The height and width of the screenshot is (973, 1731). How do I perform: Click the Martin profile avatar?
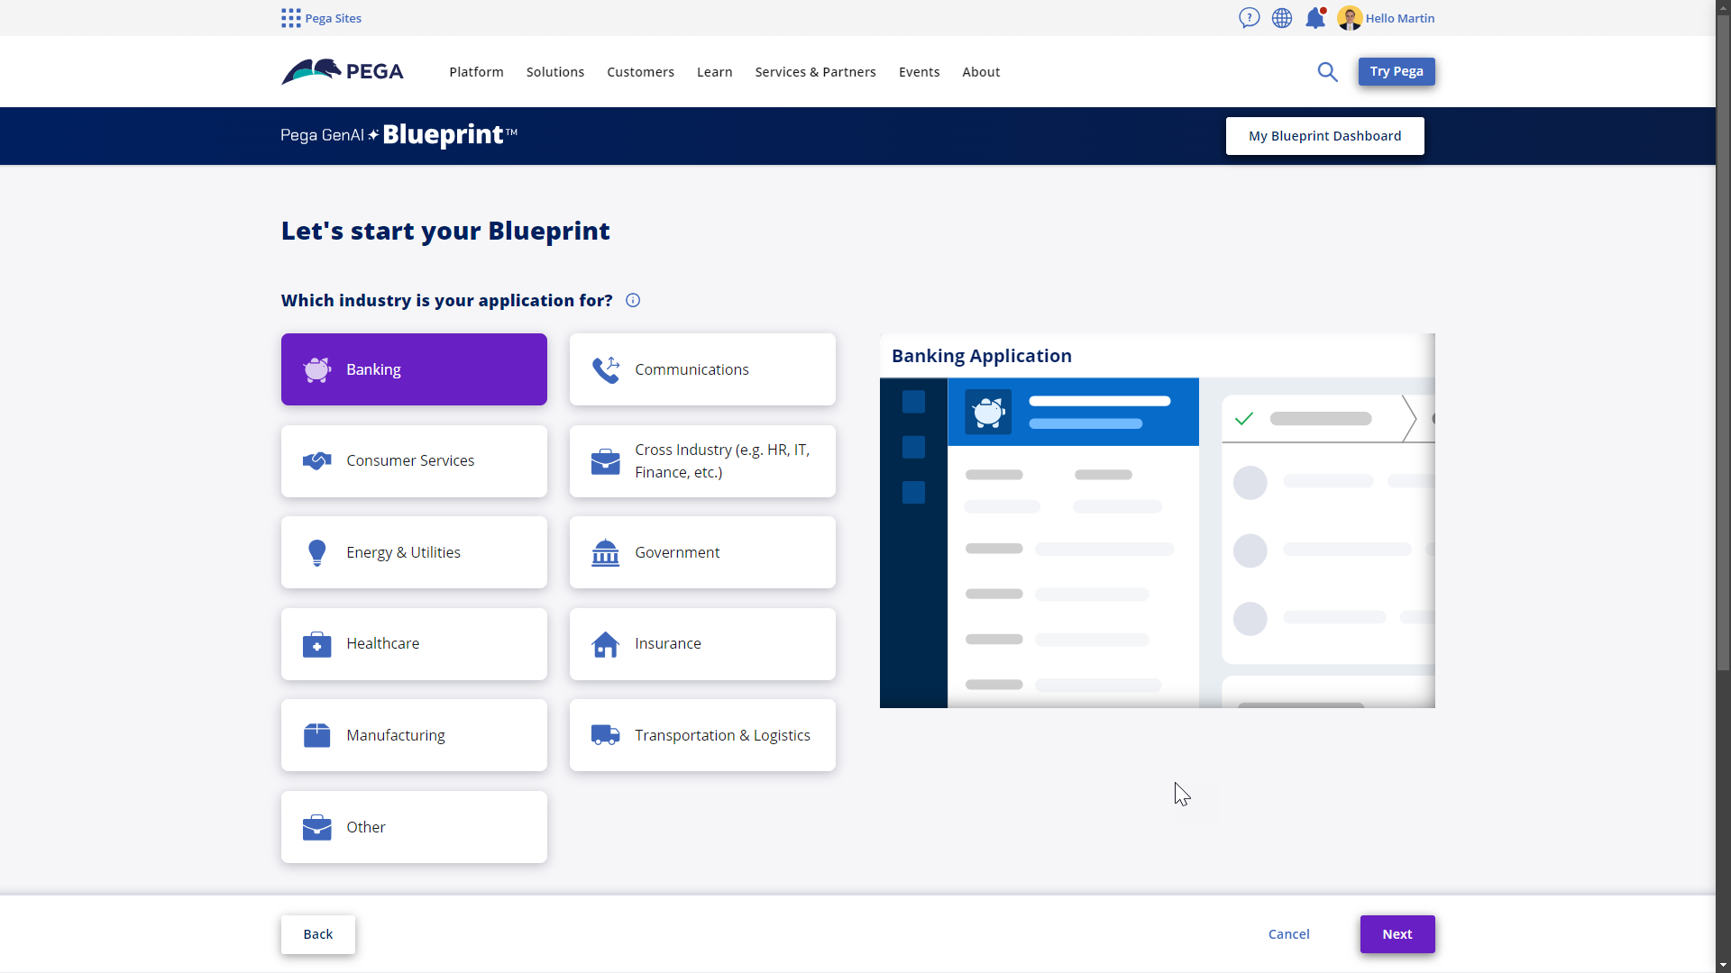tap(1350, 18)
